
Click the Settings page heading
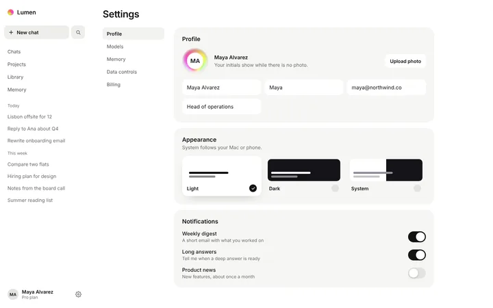click(121, 14)
